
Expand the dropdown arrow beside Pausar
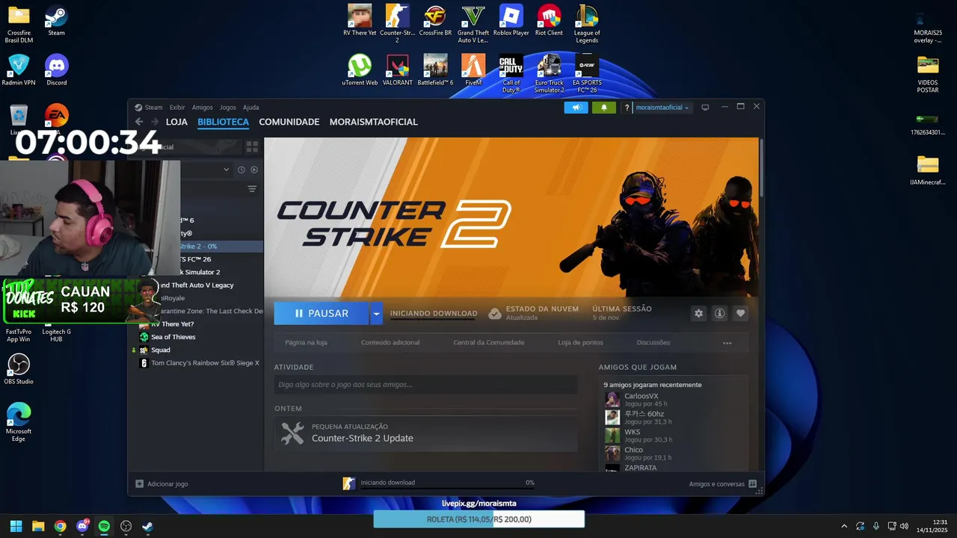[376, 313]
